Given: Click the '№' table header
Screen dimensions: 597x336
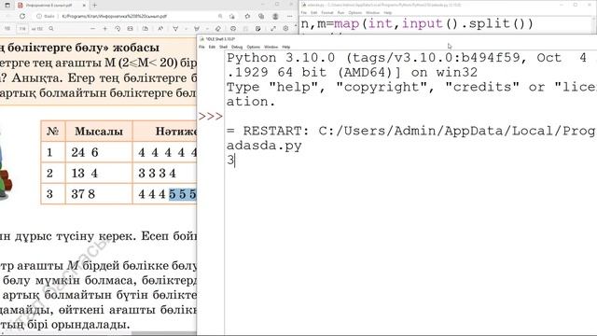Looking at the screenshot, I should pos(53,132).
